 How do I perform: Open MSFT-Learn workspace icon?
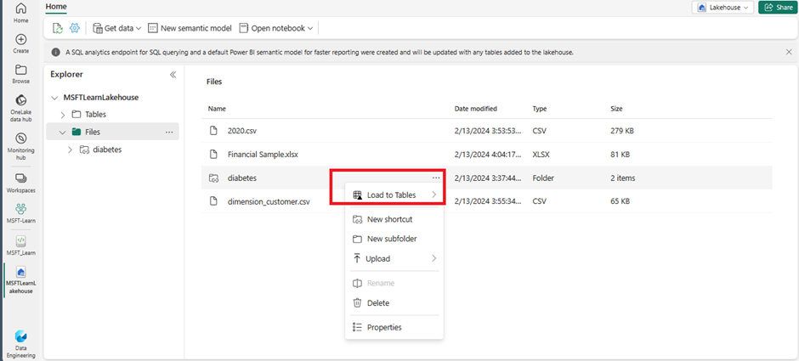pyautogui.click(x=21, y=213)
